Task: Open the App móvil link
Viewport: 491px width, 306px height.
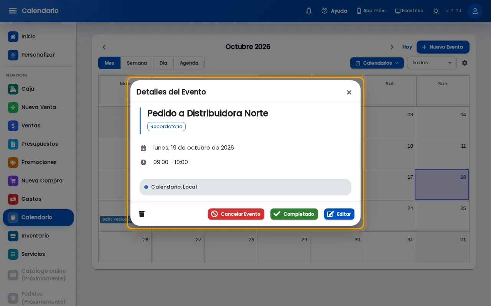Action: point(371,11)
